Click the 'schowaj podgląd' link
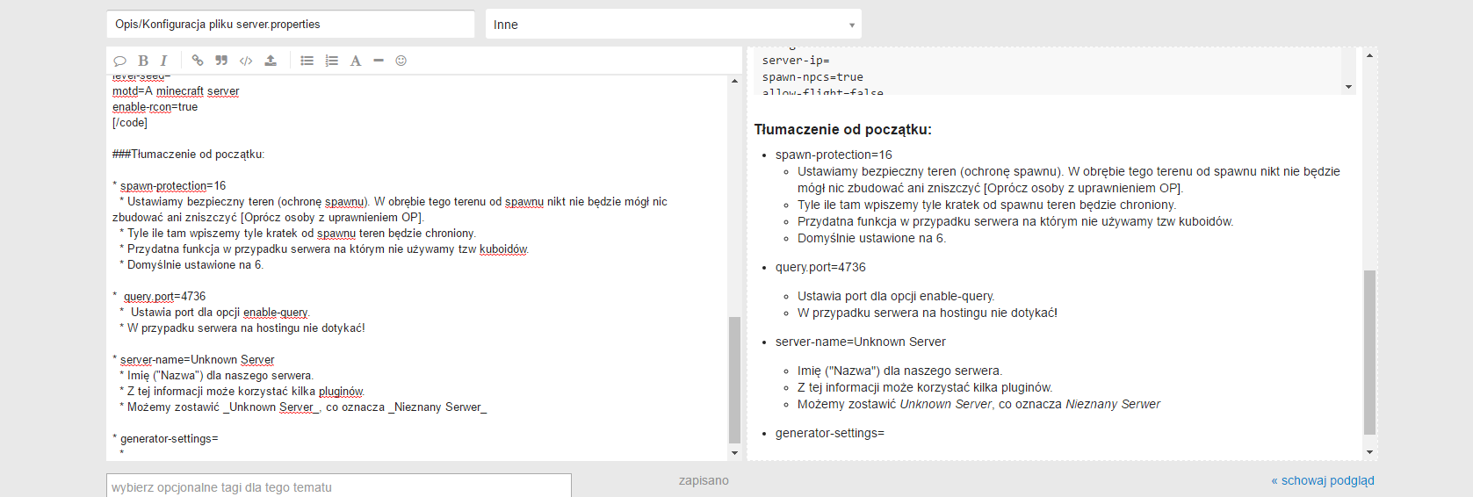This screenshot has height=497, width=1473. (x=1322, y=480)
